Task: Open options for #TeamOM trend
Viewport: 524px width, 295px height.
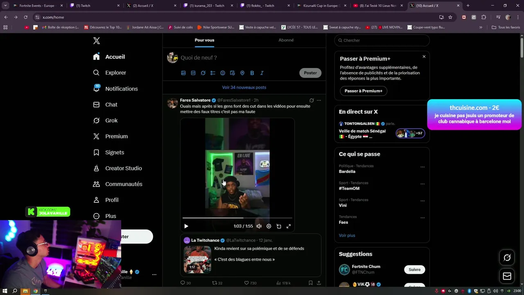Action: click(422, 184)
